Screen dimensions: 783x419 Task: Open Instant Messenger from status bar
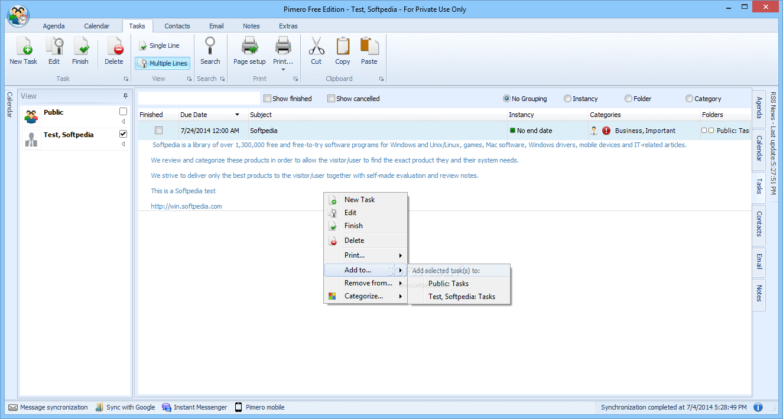[x=194, y=407]
